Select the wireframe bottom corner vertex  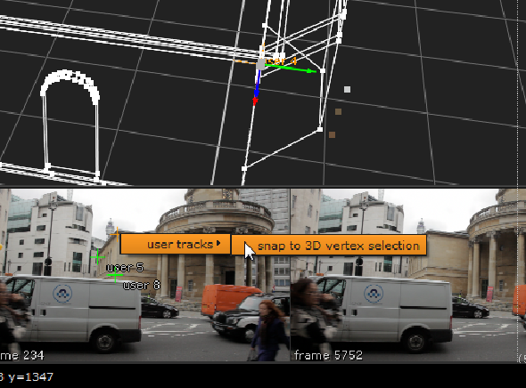(244, 168)
